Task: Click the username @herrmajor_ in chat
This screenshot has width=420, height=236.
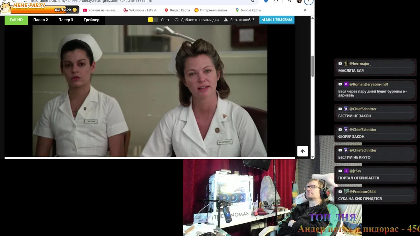Action: (360, 64)
